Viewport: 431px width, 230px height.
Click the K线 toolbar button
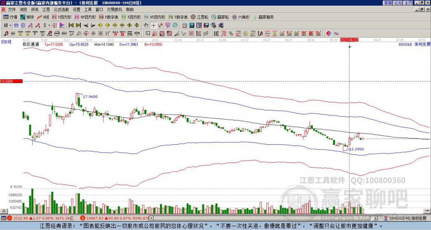(43, 17)
